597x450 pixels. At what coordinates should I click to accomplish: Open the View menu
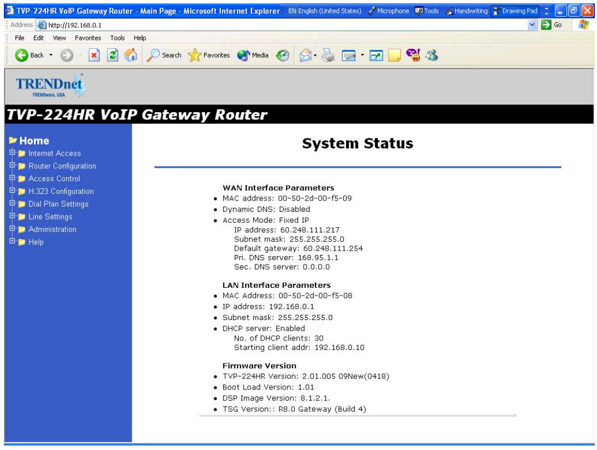pyautogui.click(x=60, y=38)
